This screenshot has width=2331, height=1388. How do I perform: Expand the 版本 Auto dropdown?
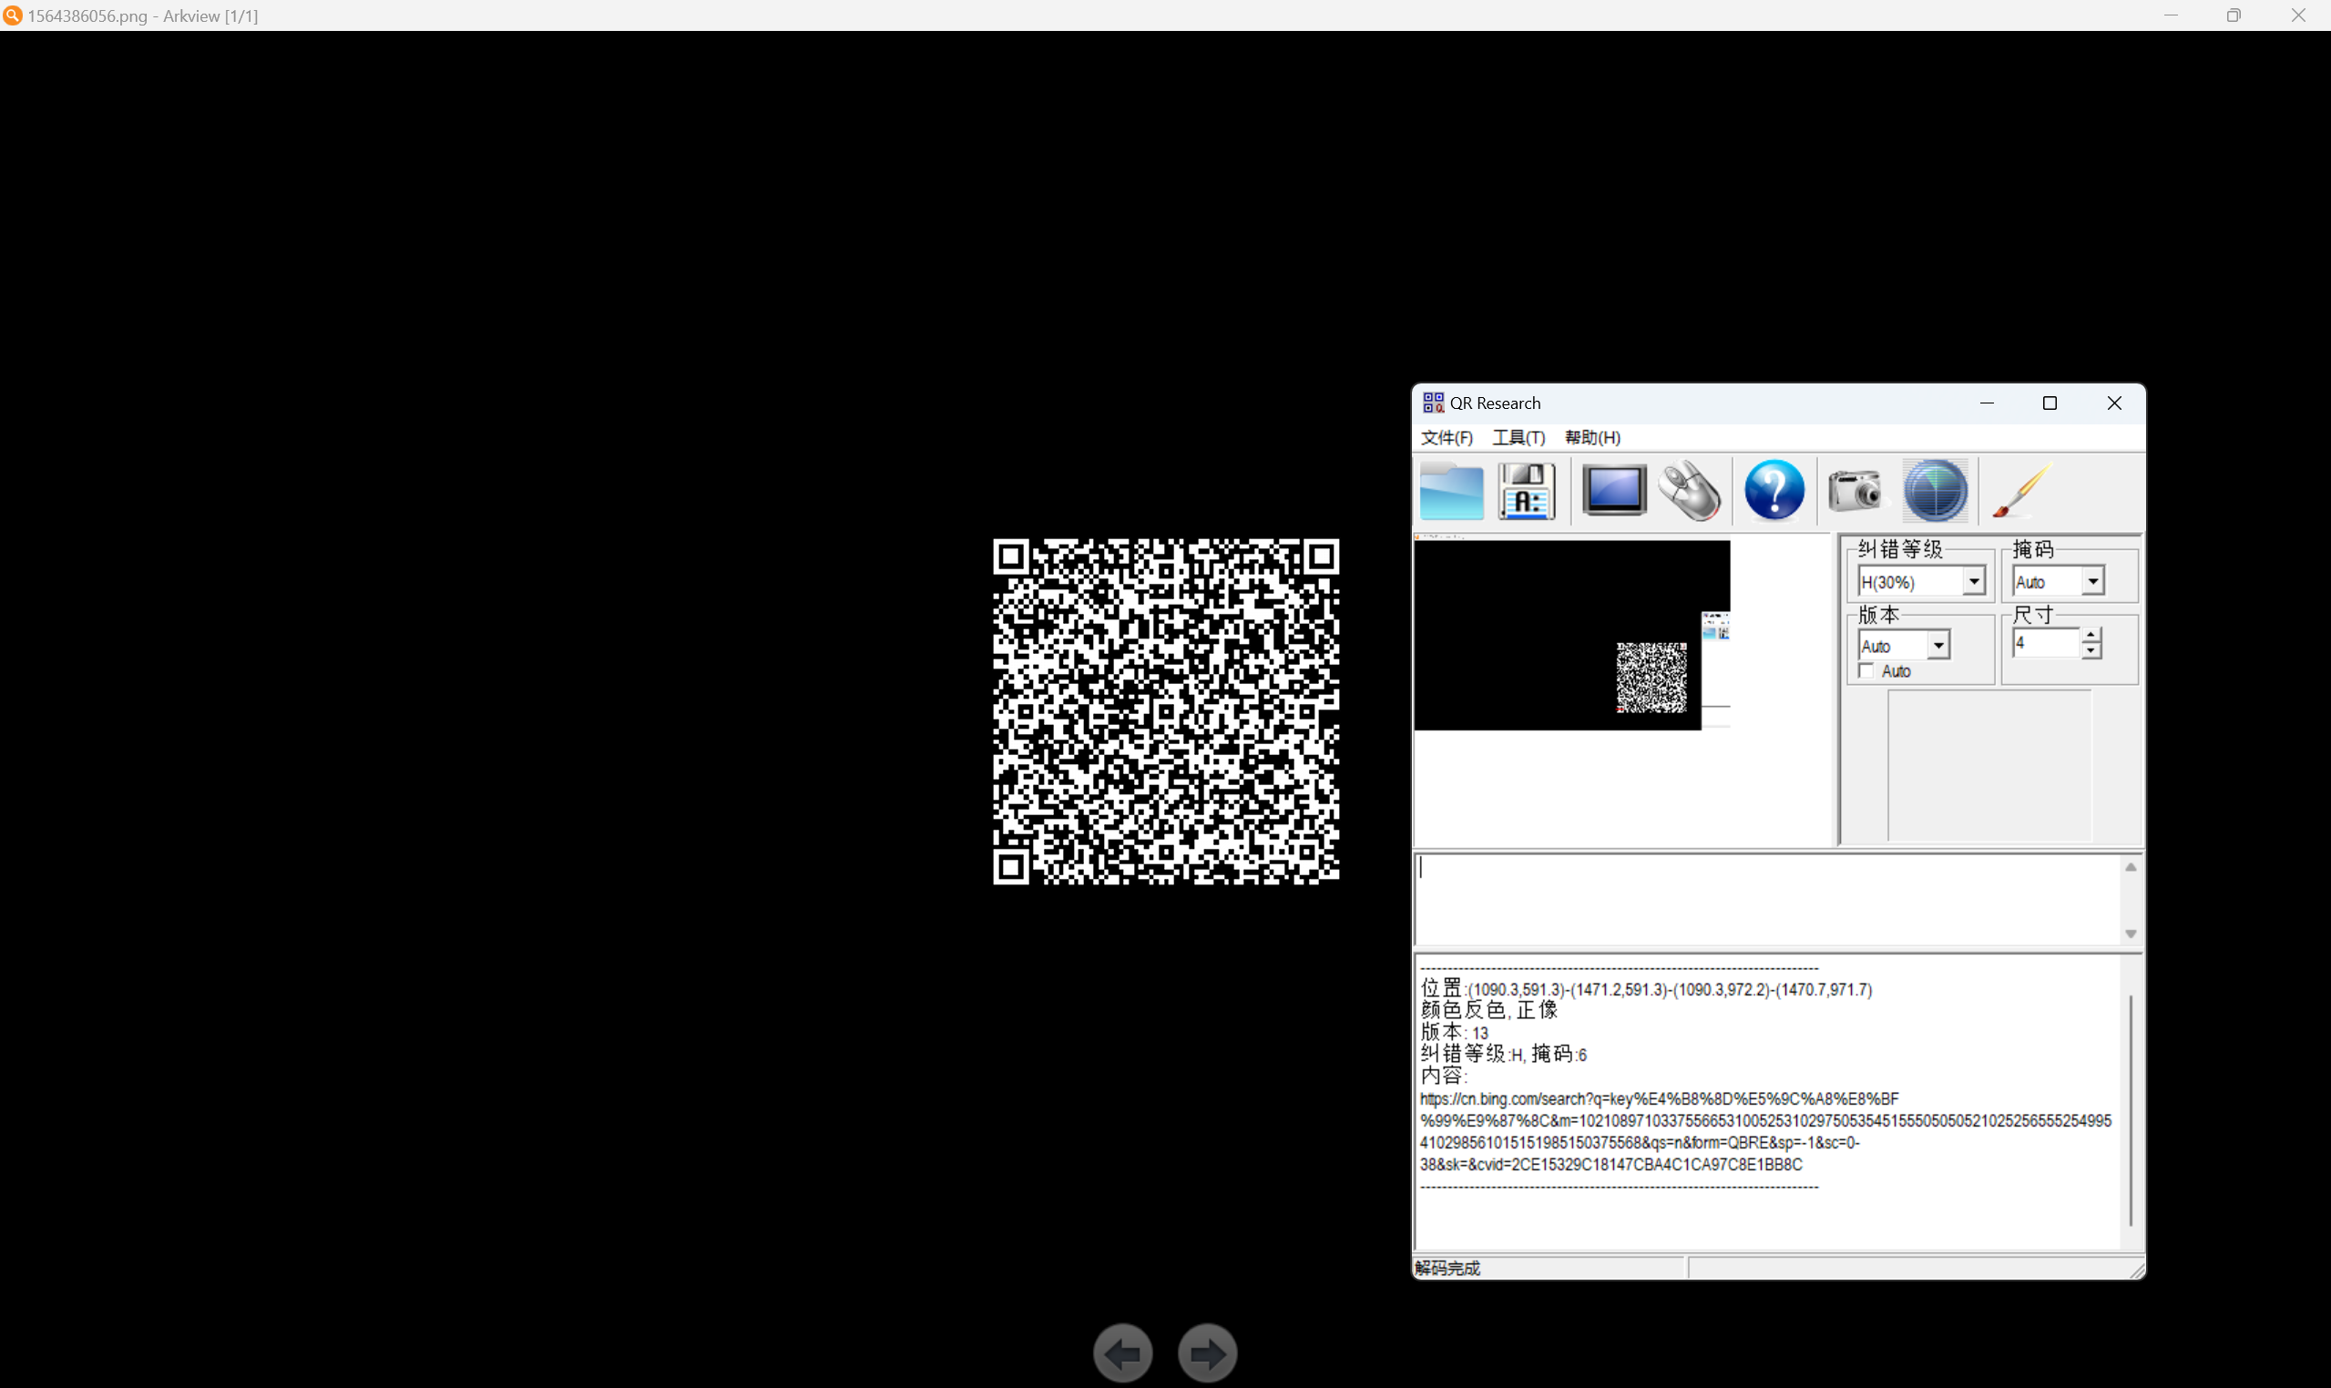pos(1938,646)
